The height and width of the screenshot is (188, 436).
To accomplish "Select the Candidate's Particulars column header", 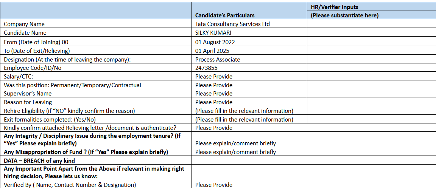I will coord(225,15).
